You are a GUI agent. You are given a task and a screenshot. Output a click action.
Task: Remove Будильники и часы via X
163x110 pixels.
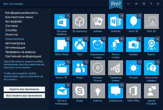point(104,39)
